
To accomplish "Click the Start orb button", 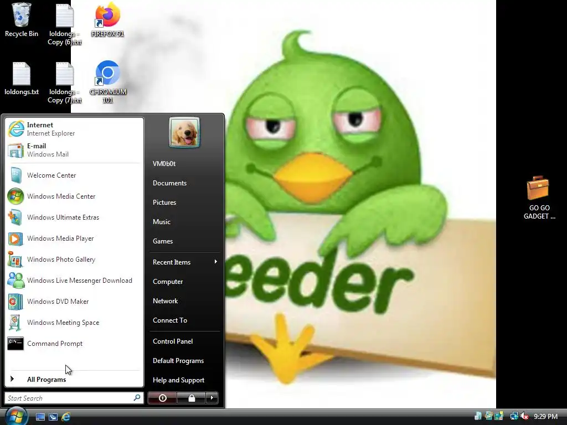I will pyautogui.click(x=16, y=416).
